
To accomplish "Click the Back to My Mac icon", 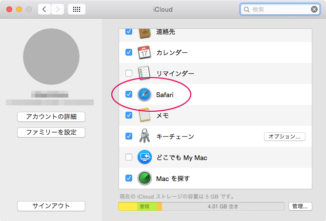I will (x=144, y=157).
